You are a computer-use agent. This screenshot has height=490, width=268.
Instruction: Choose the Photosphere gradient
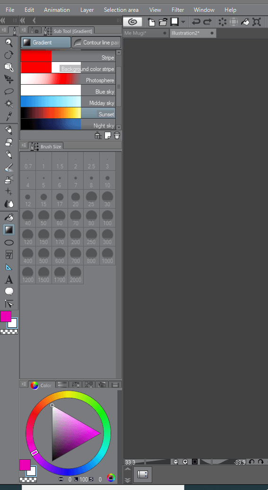tap(68, 79)
